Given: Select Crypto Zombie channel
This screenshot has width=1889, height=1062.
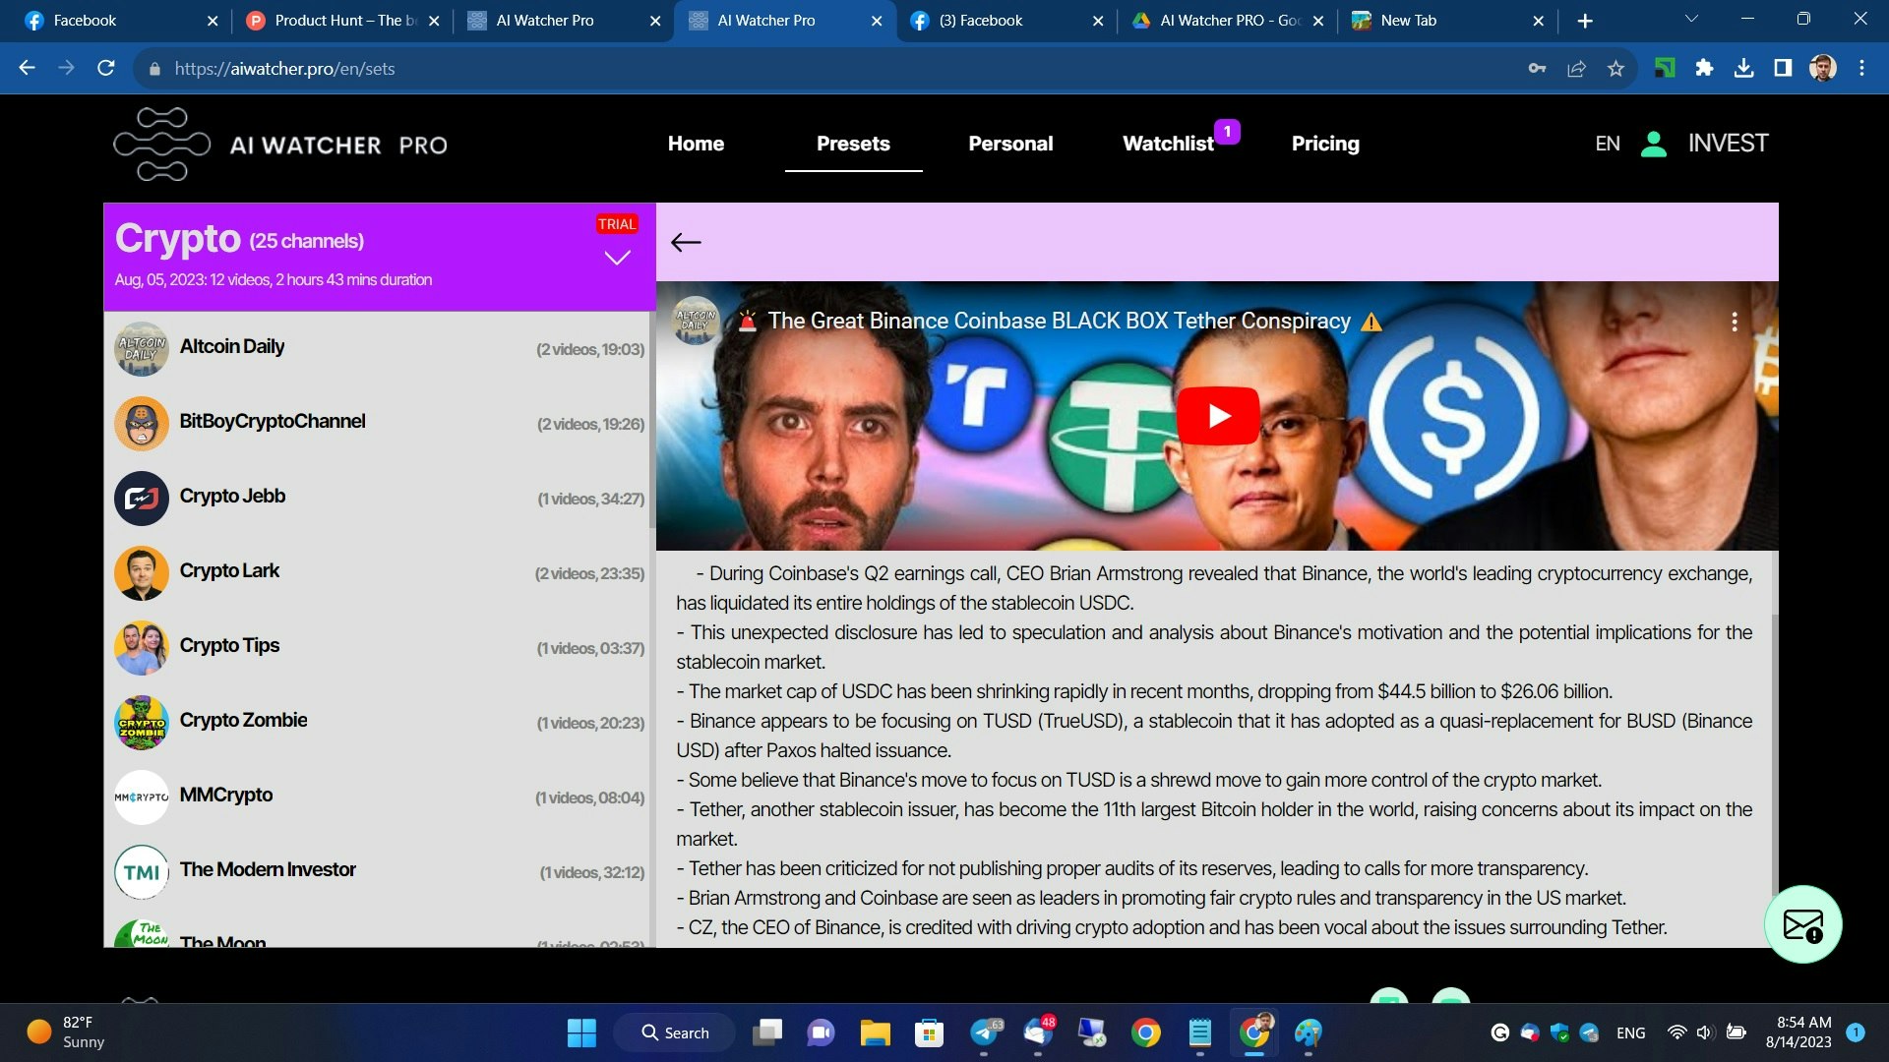Looking at the screenshot, I should 243,721.
